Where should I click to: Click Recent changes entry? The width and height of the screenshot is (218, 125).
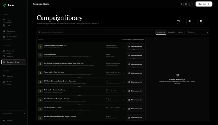pyautogui.click(x=14, y=114)
